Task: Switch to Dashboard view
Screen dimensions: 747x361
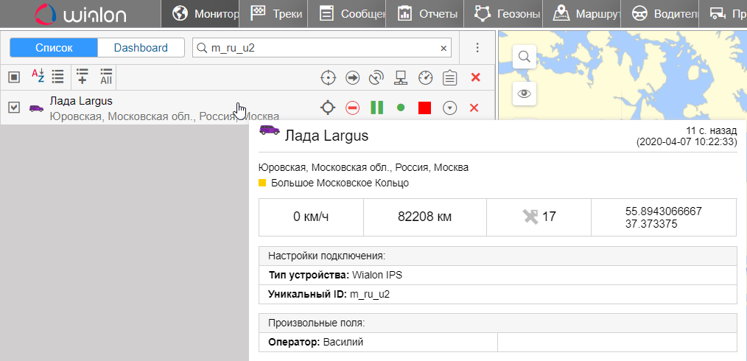Action: pos(141,48)
